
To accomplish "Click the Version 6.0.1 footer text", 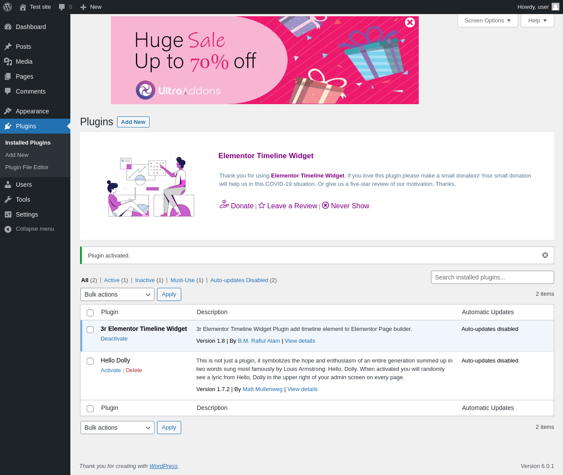I will [x=537, y=466].
